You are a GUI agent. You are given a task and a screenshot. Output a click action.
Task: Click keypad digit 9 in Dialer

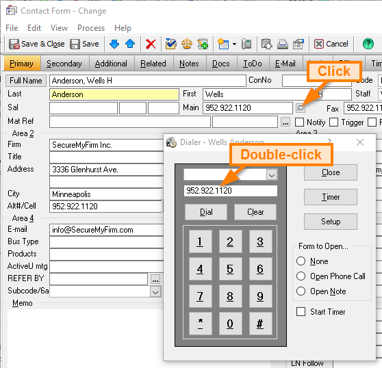pos(260,296)
